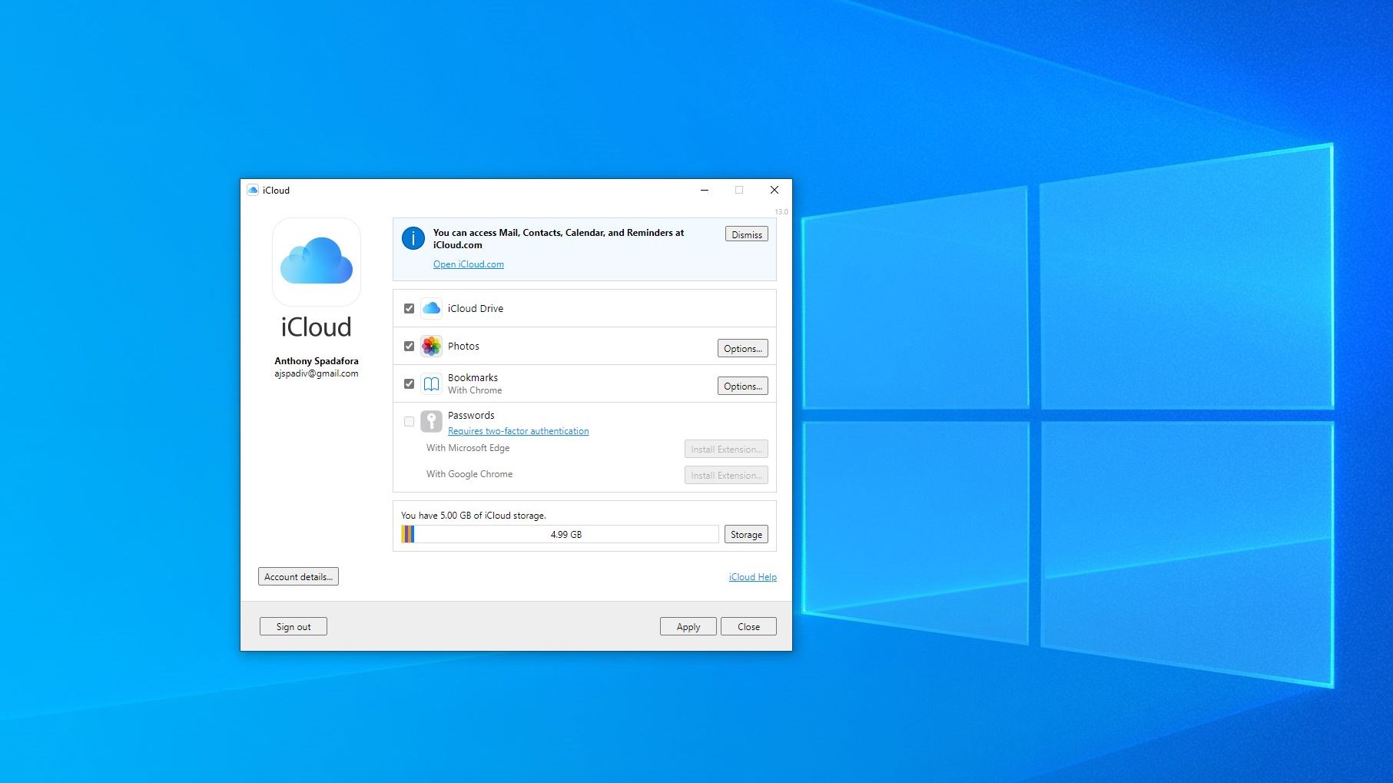
Task: Close the iCloud window with X
Action: coord(774,190)
